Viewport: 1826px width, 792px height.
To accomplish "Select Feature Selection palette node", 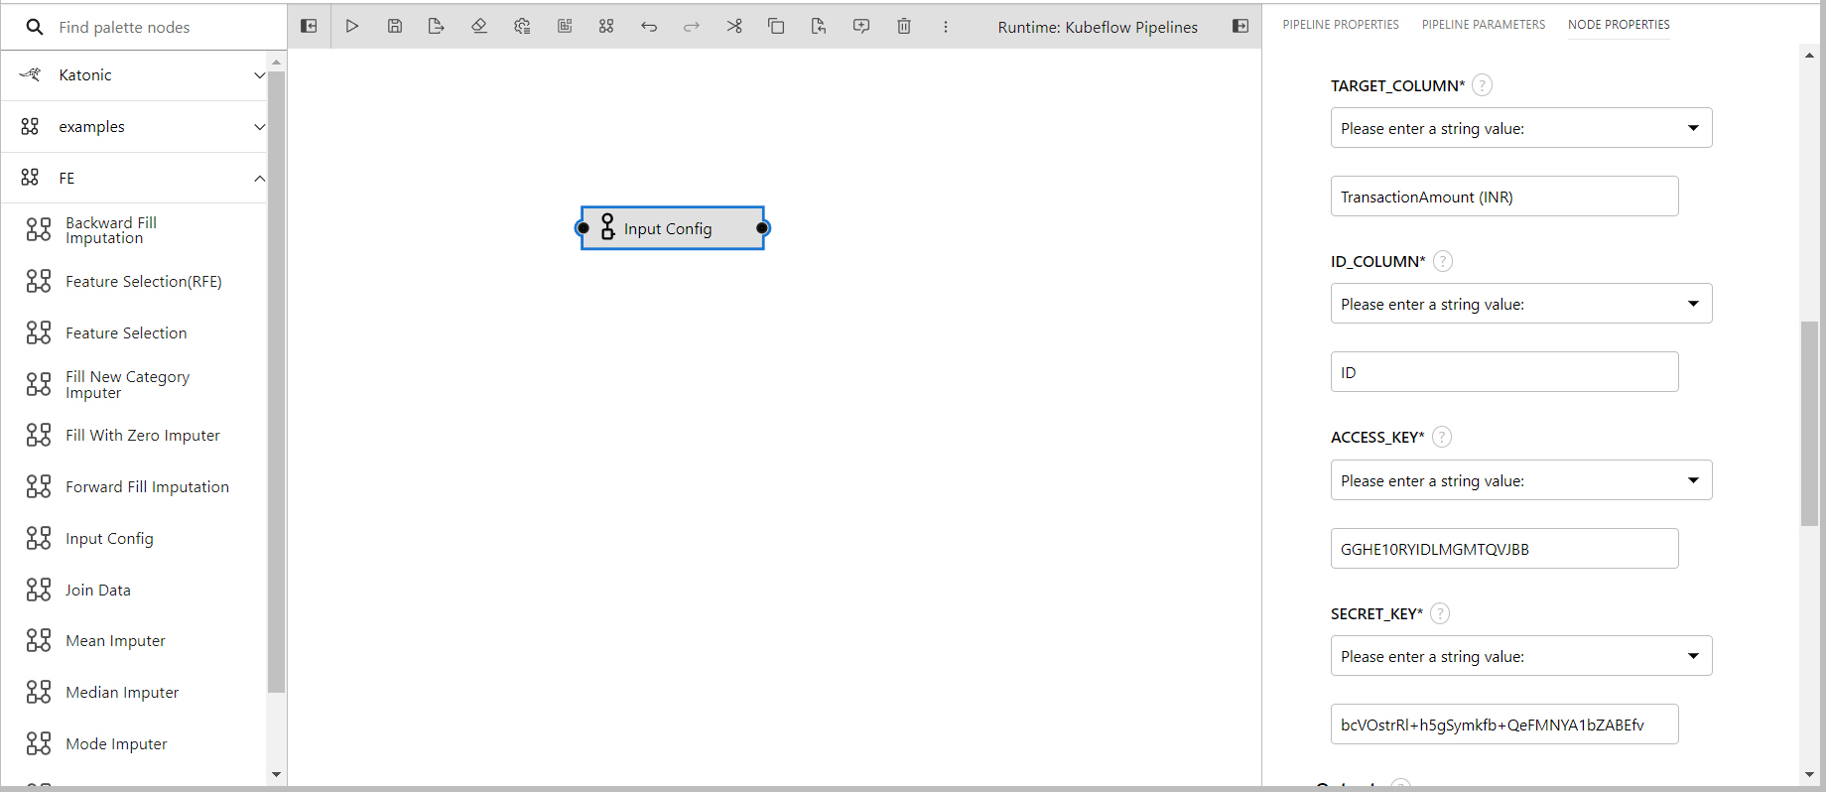I will pos(134,333).
